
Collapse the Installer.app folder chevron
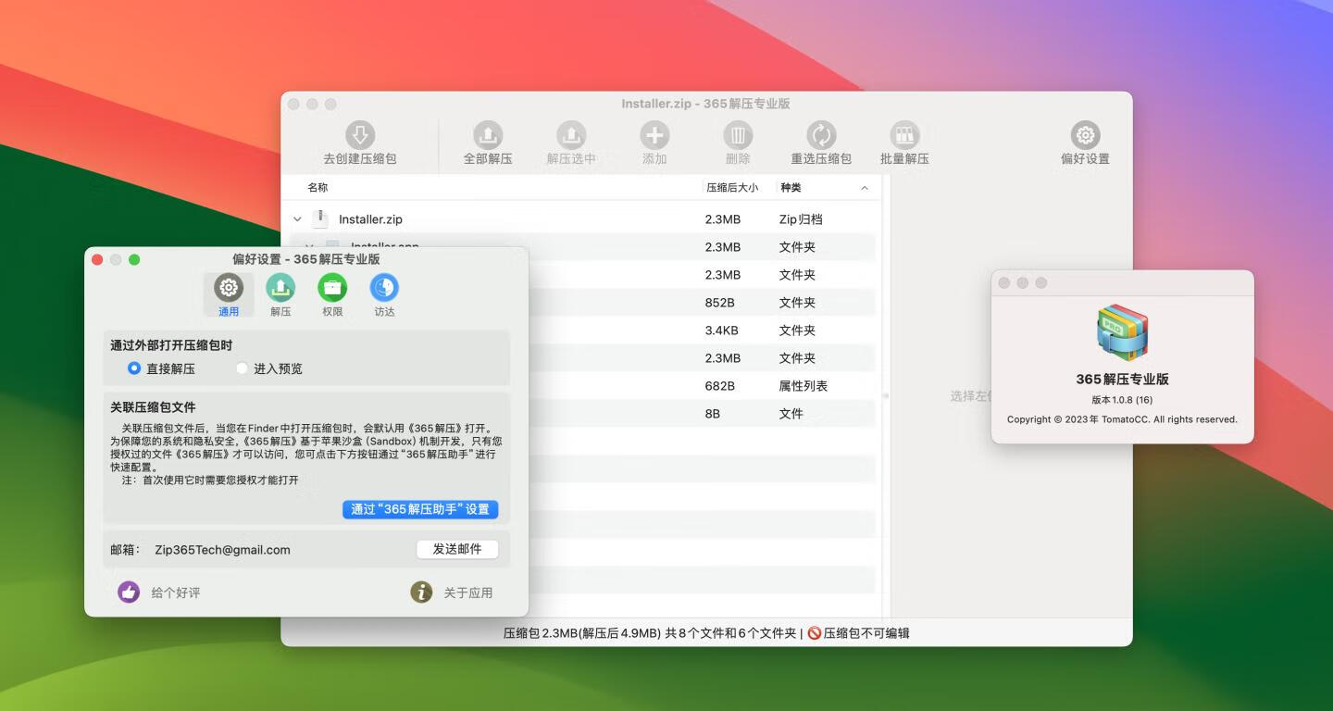coord(309,246)
